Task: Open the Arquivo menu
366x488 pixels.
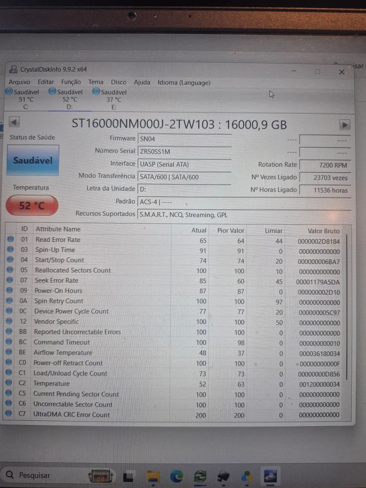Action: pyautogui.click(x=19, y=82)
